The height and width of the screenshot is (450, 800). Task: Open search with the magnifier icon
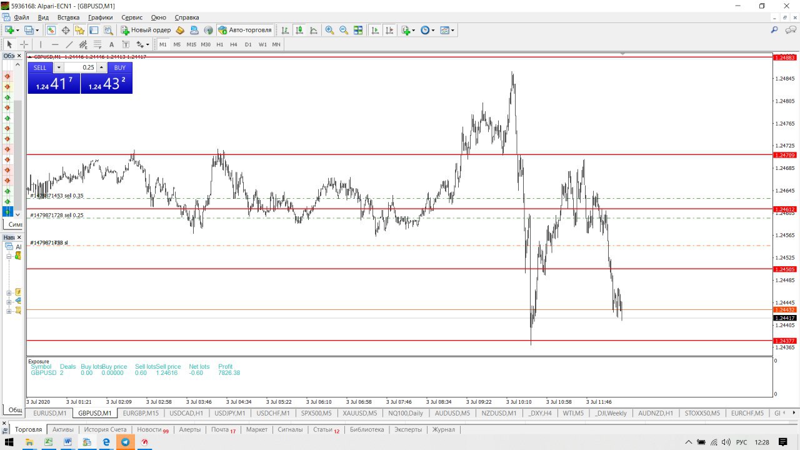774,30
